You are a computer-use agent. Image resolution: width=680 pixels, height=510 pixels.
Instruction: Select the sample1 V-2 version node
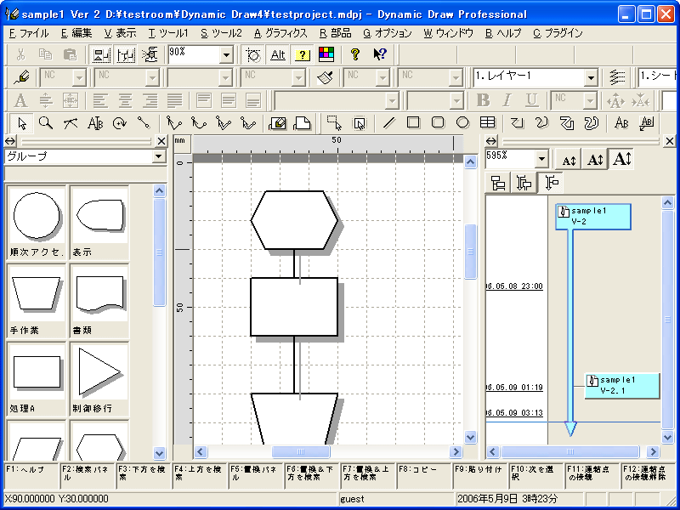593,217
